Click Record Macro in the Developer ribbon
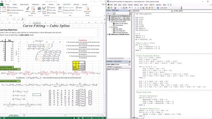The width and height of the screenshot is (212, 119). point(13,8)
